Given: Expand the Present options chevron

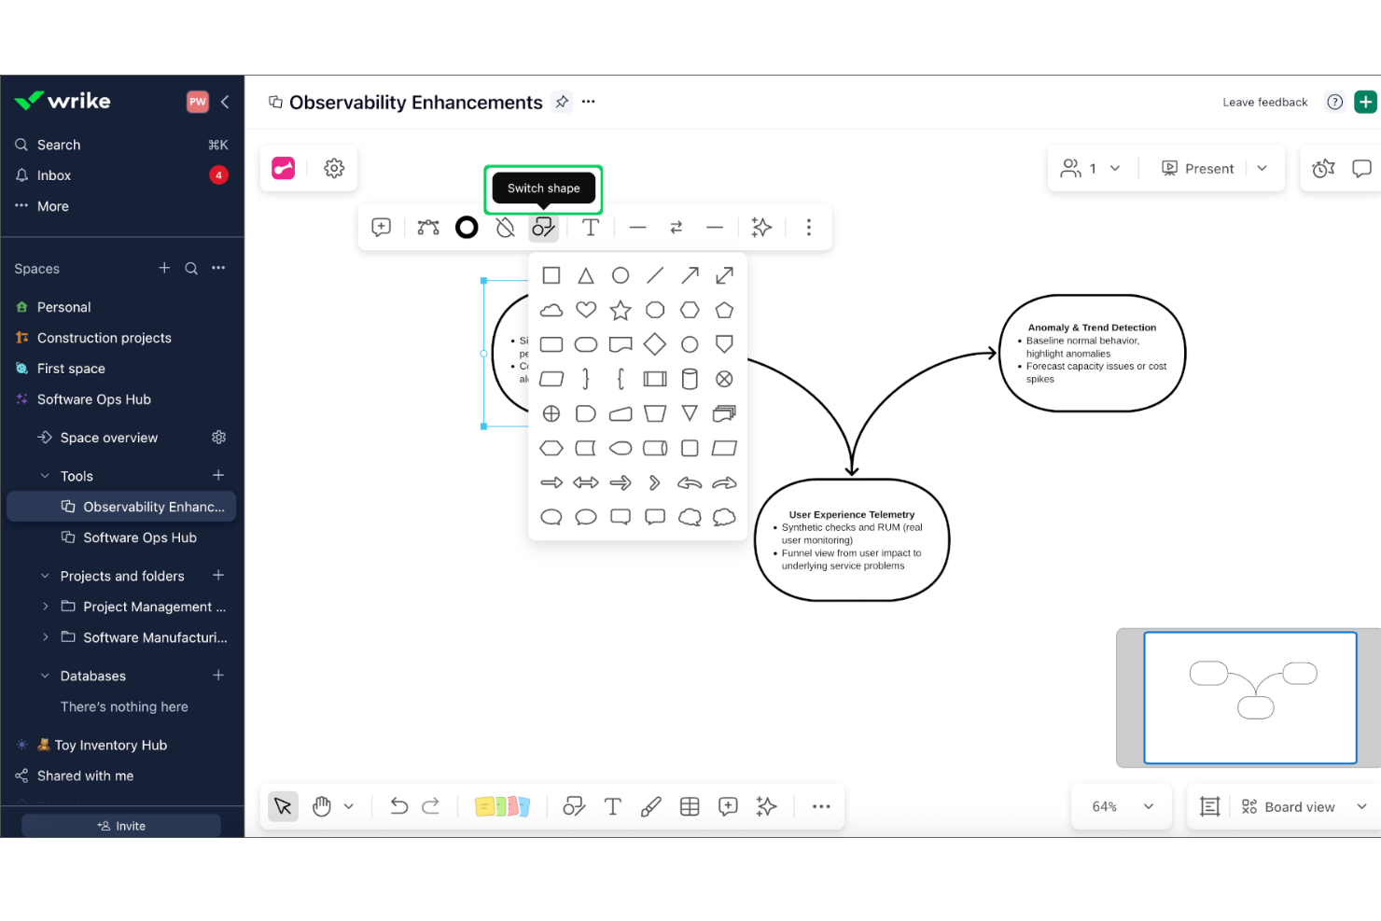Looking at the screenshot, I should click(1262, 169).
